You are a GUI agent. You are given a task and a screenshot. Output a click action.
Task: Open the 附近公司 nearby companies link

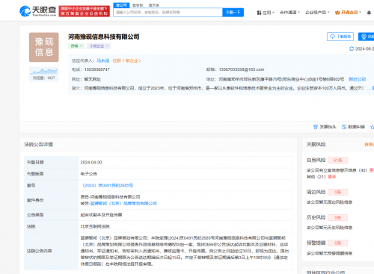(x=358, y=79)
